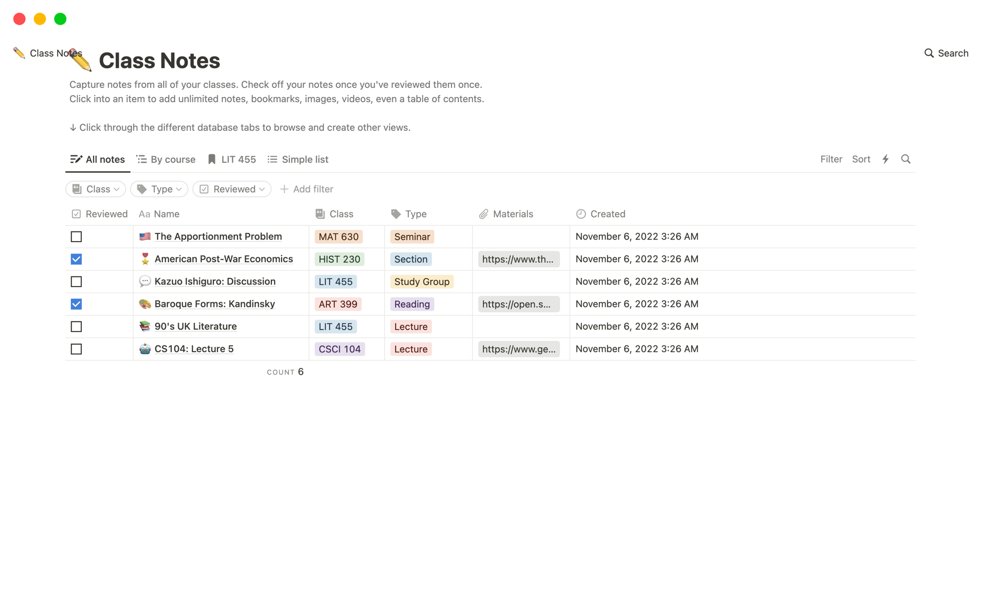Click the palette icon next to Baroque Forms
This screenshot has height=613, width=981.
[x=145, y=304]
